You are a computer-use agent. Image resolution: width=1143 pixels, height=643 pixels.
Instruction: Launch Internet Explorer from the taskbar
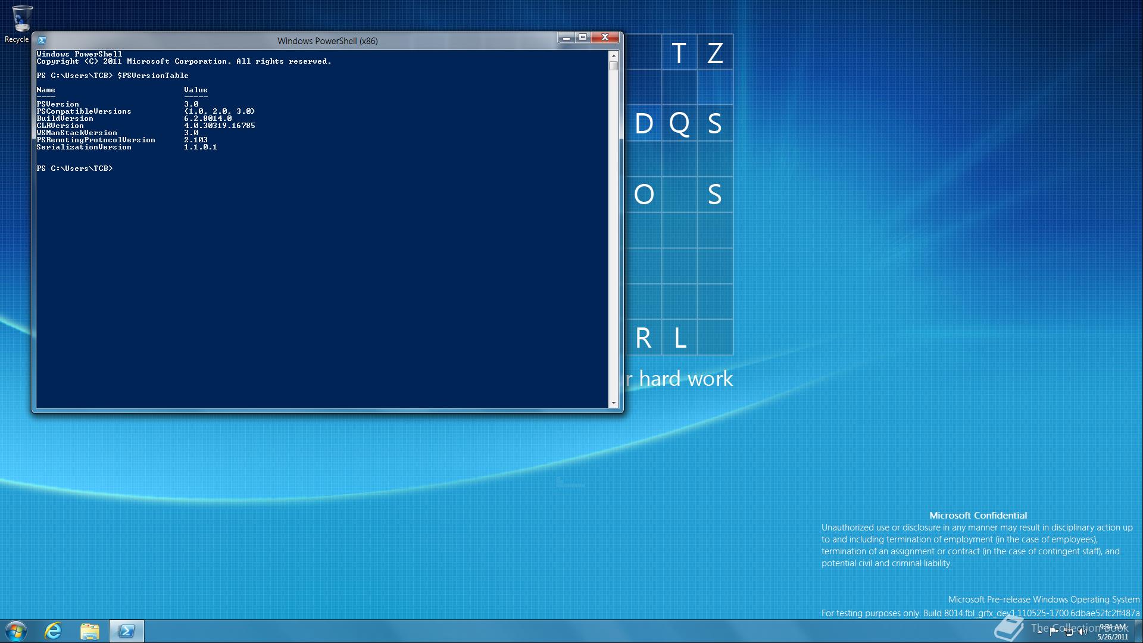[54, 631]
